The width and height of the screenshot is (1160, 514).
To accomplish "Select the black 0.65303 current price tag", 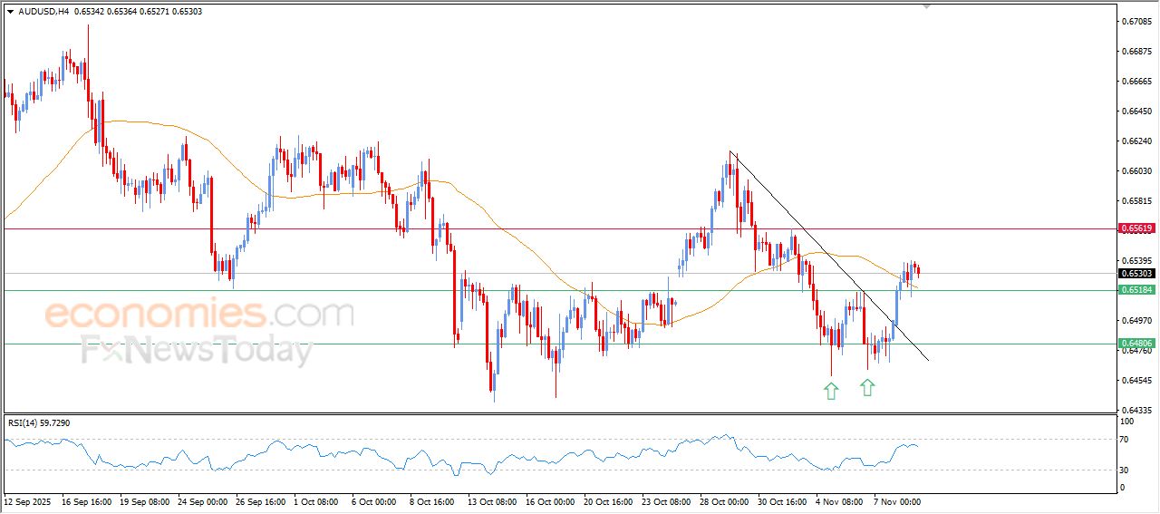I will [1136, 273].
